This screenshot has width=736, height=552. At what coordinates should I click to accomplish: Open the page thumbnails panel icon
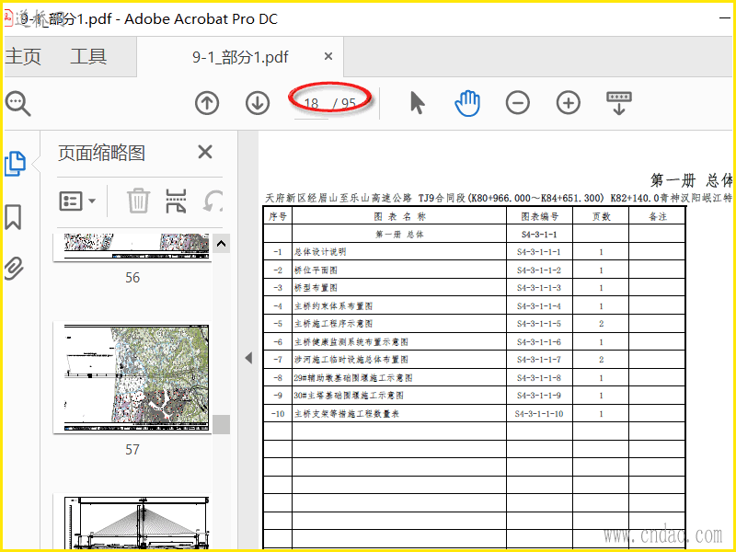(x=15, y=164)
